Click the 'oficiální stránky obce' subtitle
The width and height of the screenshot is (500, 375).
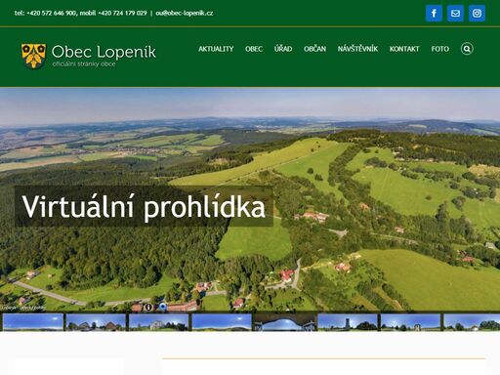pos(84,64)
